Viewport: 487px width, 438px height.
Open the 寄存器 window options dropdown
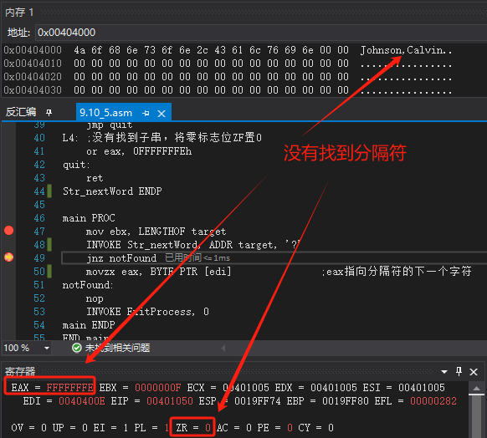click(444, 372)
